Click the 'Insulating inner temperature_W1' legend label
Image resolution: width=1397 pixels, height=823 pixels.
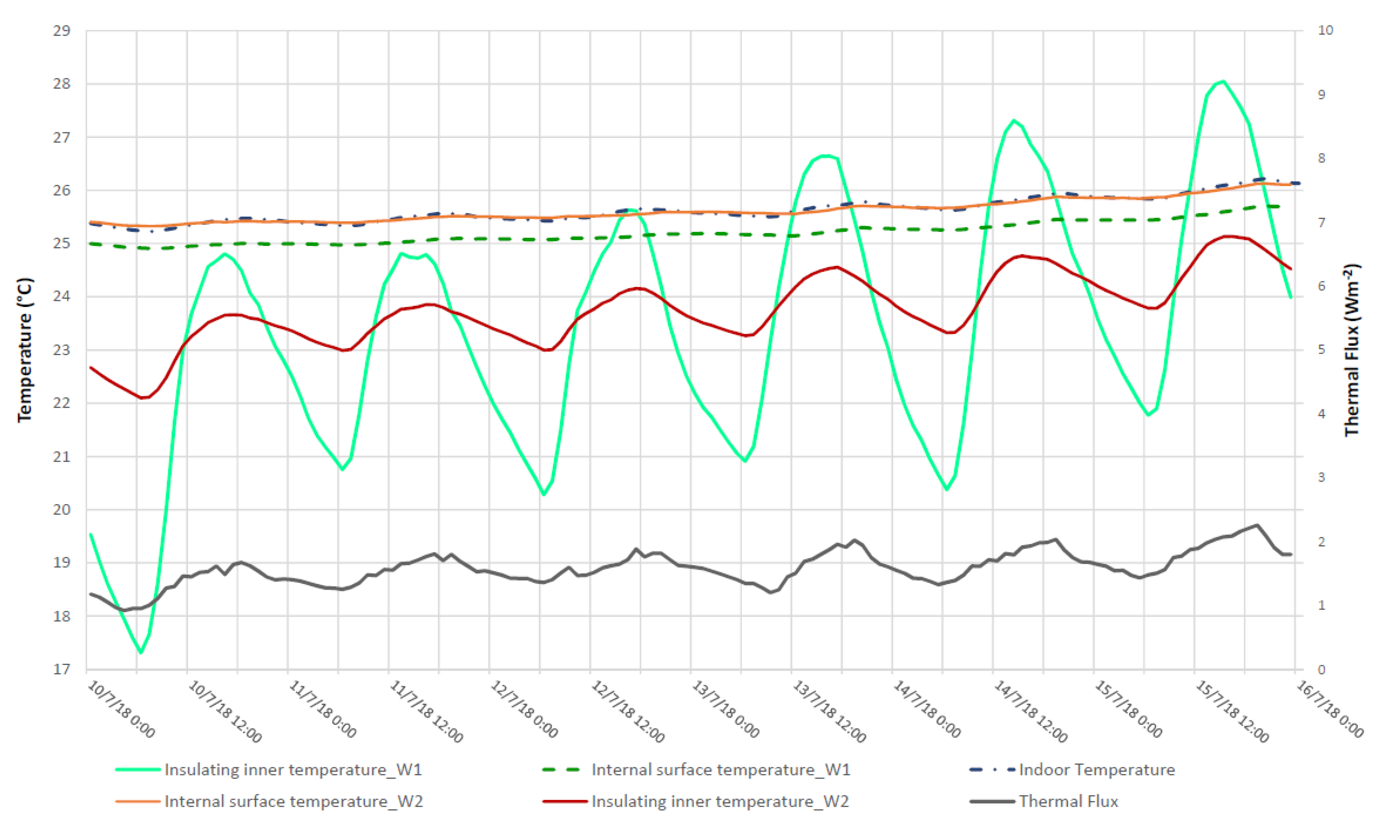click(x=293, y=770)
